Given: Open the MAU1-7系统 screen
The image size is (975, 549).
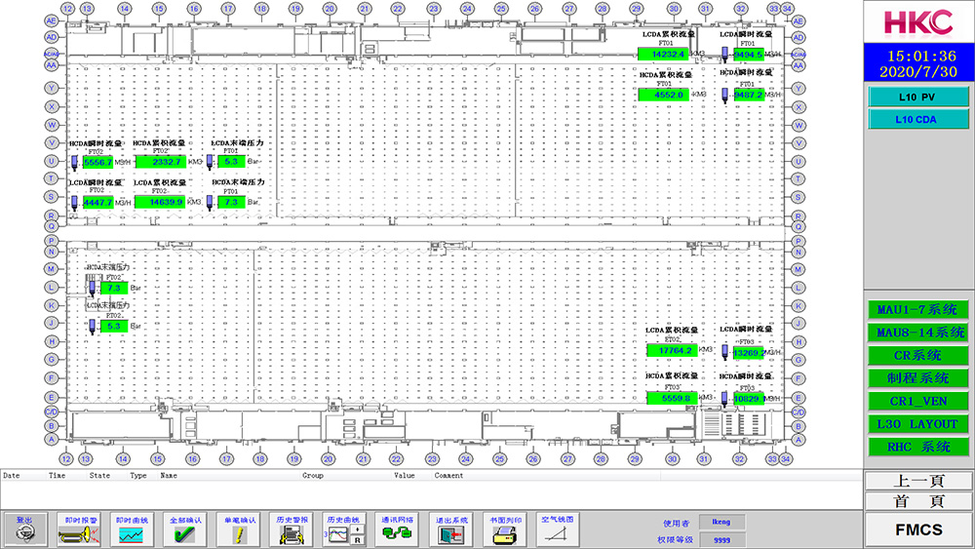Looking at the screenshot, I should 919,310.
